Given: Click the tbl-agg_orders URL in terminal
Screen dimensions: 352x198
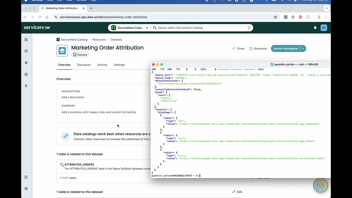Looking at the screenshot, I should 247,141.
